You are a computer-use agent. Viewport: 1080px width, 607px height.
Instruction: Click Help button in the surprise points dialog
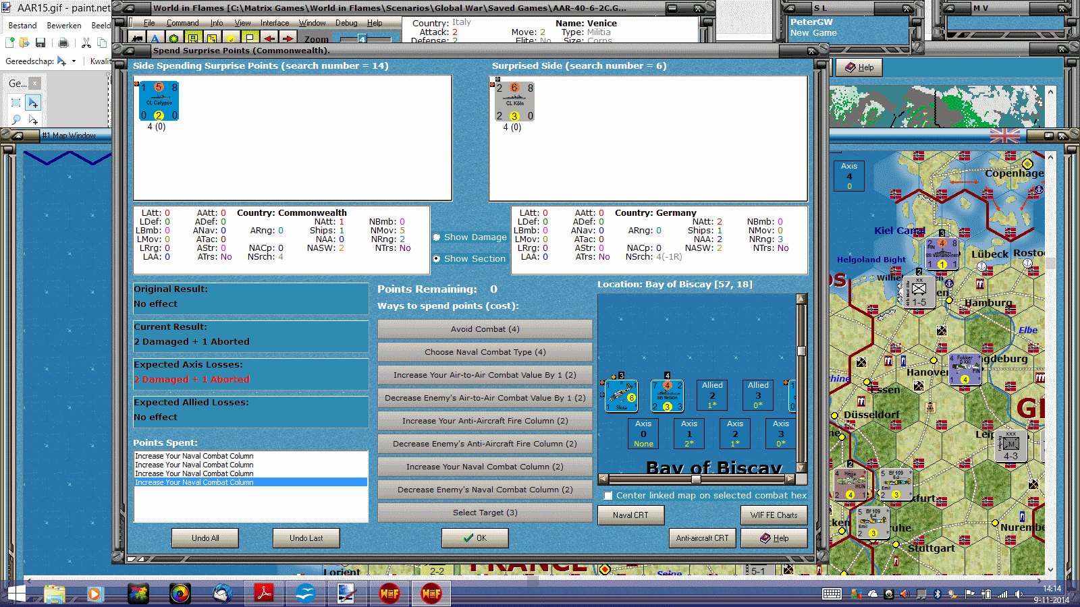coord(774,538)
